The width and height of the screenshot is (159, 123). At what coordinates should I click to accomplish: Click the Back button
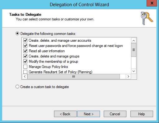coord(65,114)
